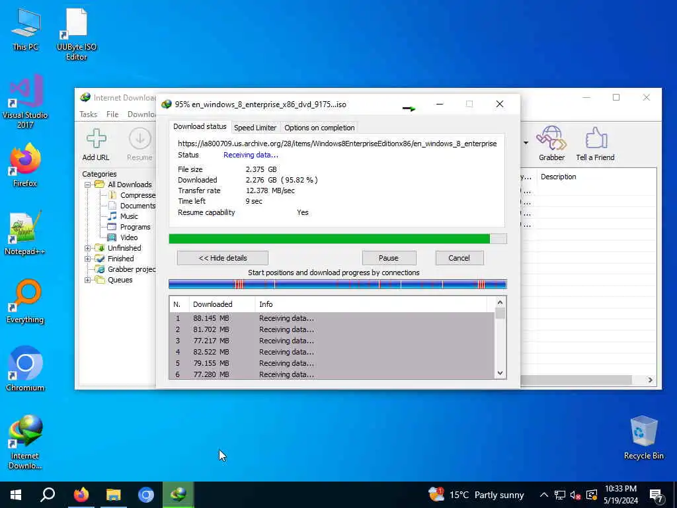Click Info column header in connections list
Screen dimensions: 677x508
[x=370, y=304]
